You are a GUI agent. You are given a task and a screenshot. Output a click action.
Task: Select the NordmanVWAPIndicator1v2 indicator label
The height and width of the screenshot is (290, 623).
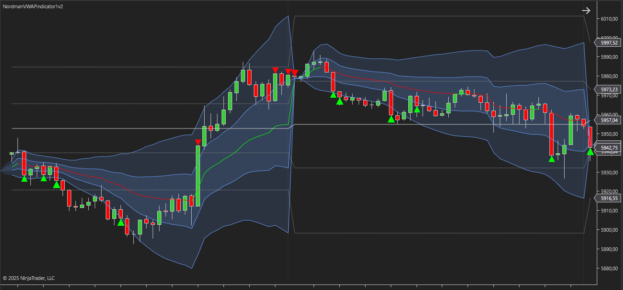(33, 6)
